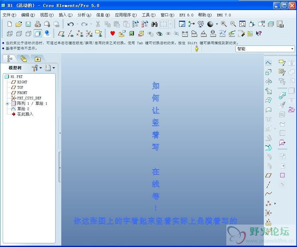Open the 插入(I) menu
The width and height of the screenshot is (297, 247).
click(66, 15)
